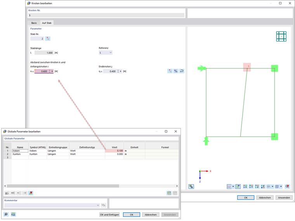Click the comment library icon next to Kommentar field
Screen dimensions: 295x221
104,205
